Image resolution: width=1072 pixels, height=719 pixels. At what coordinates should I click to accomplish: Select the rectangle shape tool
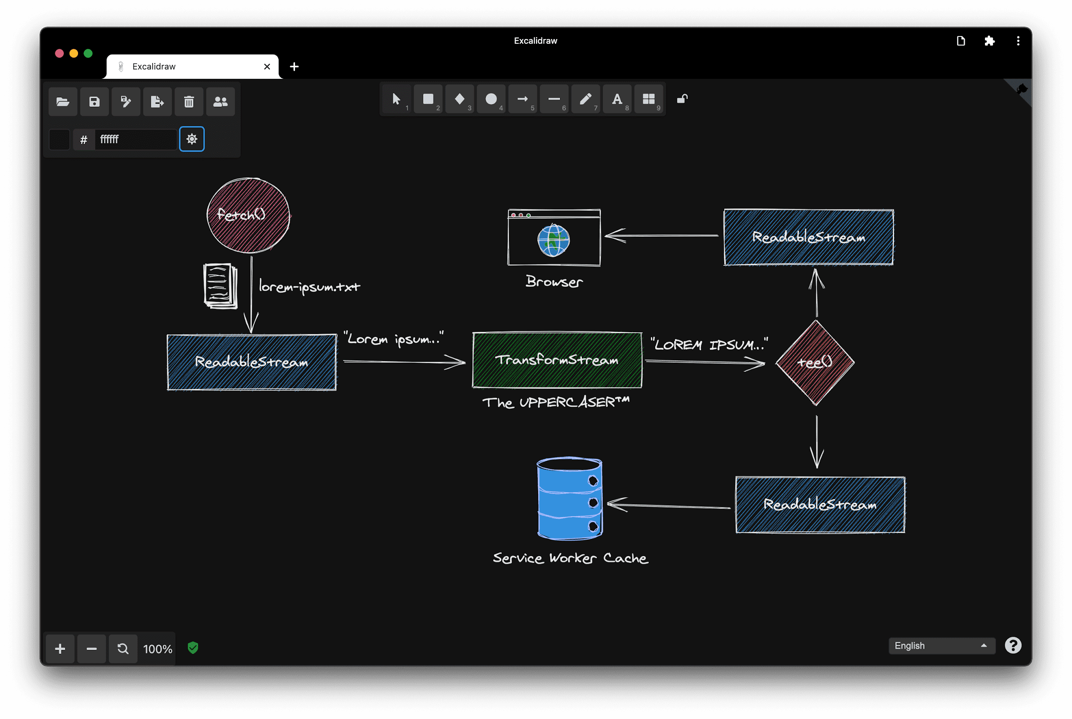coord(428,98)
